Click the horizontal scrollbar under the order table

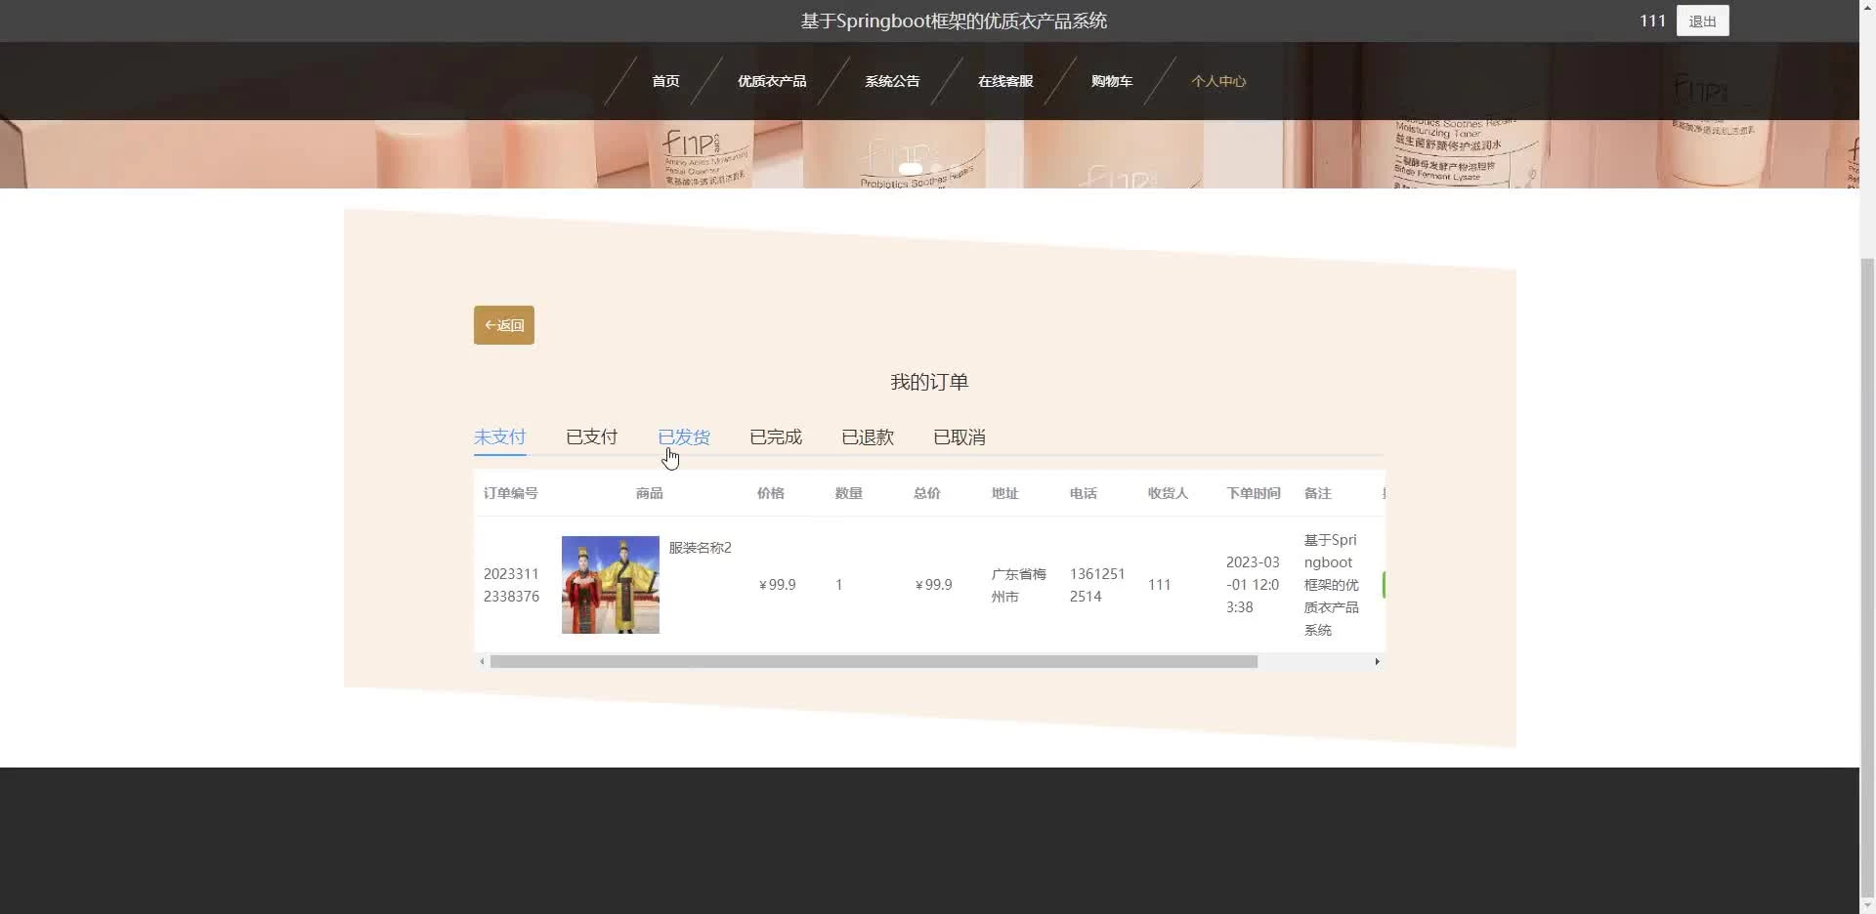click(x=874, y=662)
